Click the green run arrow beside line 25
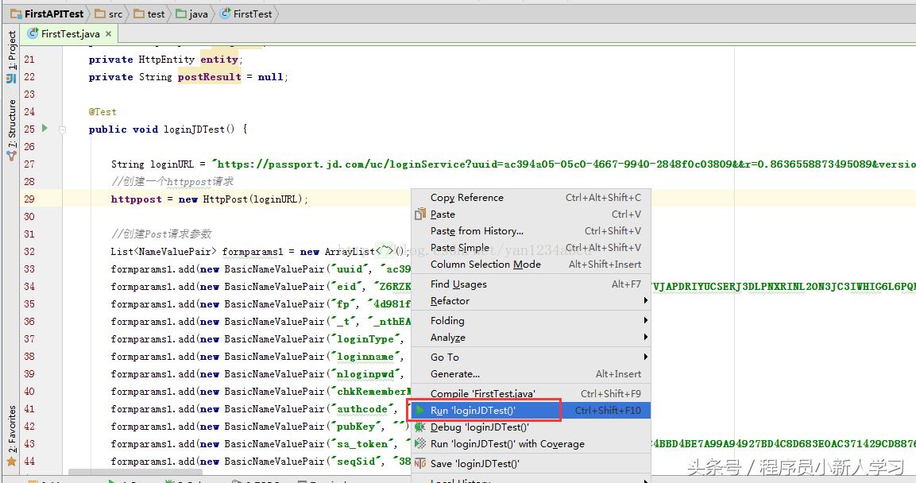Viewport: 916px width, 483px height. 44,128
